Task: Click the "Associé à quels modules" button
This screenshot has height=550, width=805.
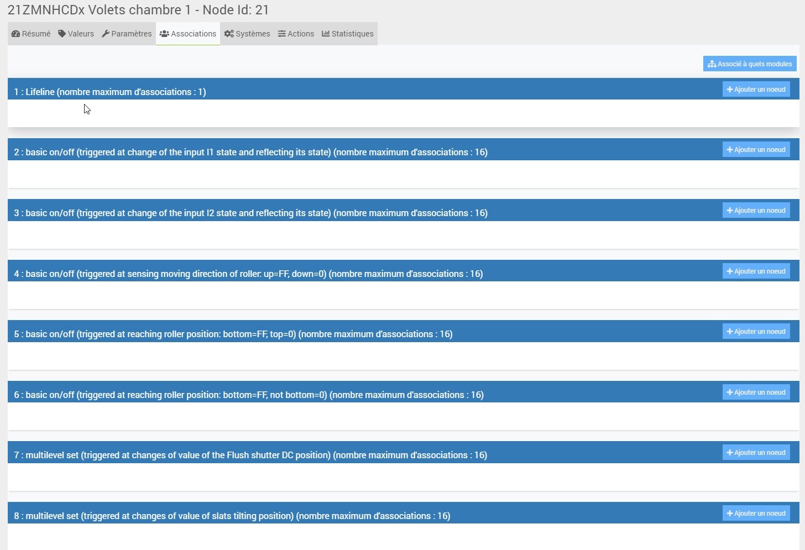Action: (750, 64)
